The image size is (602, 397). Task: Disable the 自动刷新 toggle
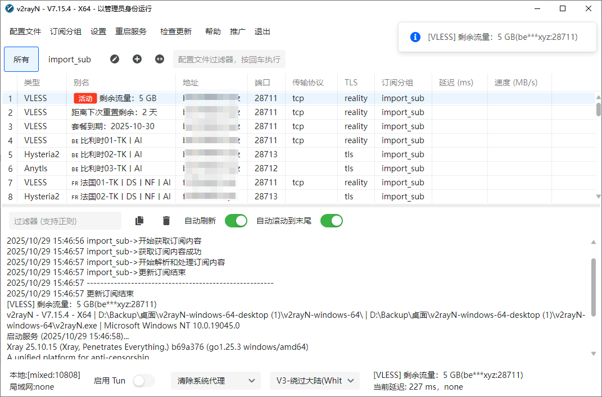coord(236,221)
